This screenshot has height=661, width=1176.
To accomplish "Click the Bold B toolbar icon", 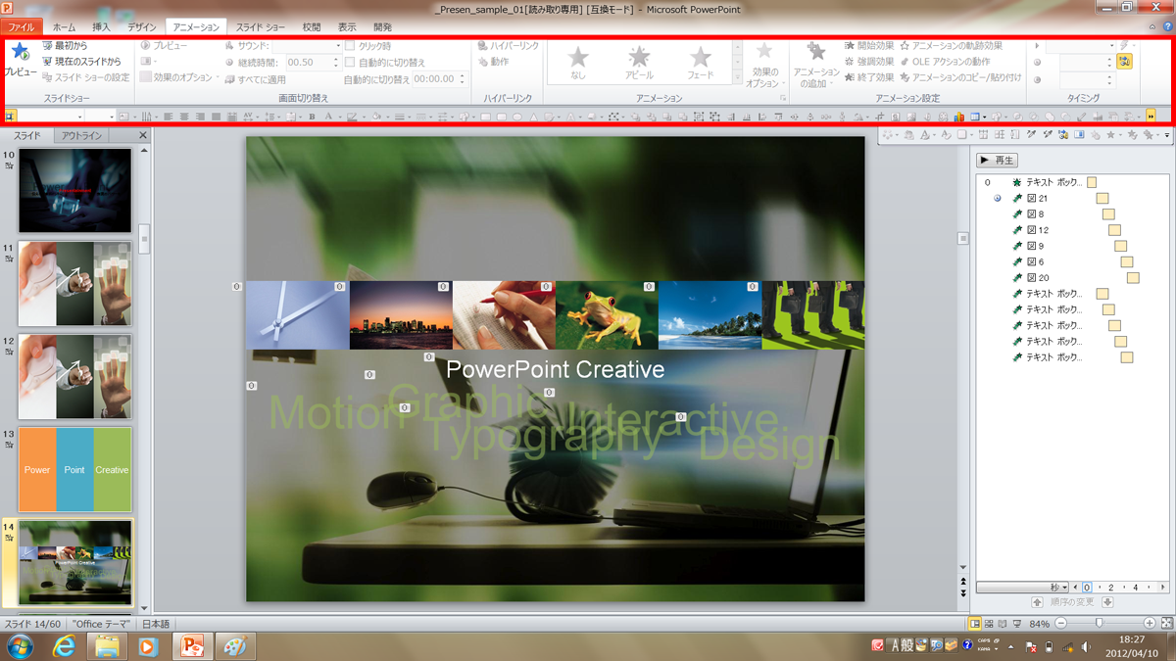I will tap(313, 117).
